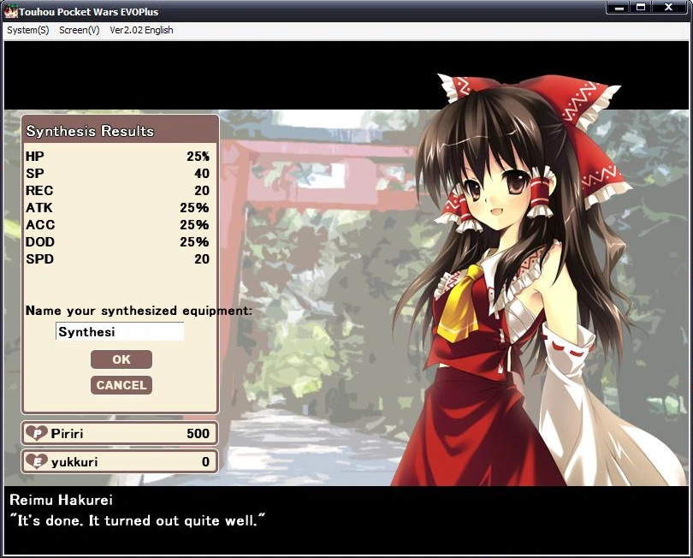Confirm synthesis with the OK button
The width and height of the screenshot is (693, 558).
(121, 359)
